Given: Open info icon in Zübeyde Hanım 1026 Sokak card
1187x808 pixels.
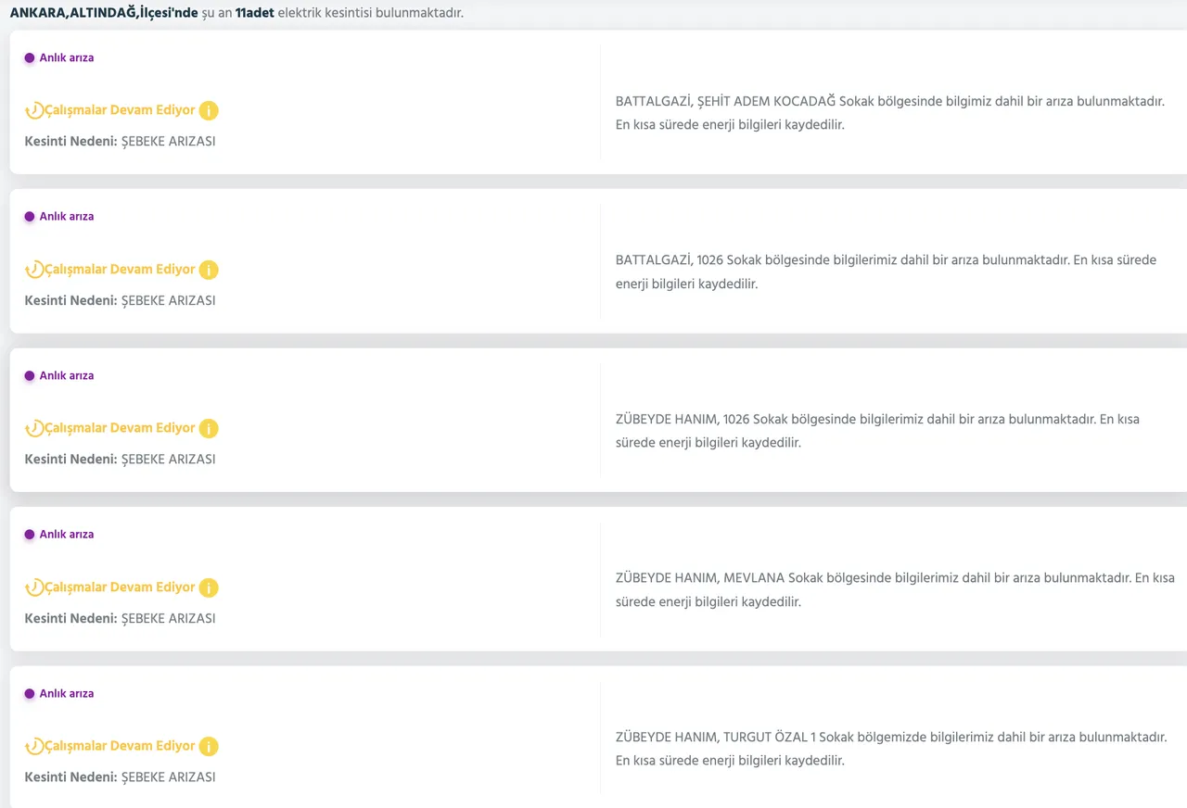Looking at the screenshot, I should pyautogui.click(x=209, y=429).
